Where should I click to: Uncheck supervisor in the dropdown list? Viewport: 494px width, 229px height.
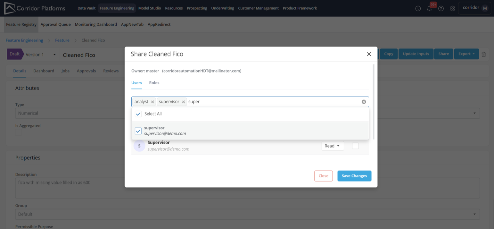(x=138, y=131)
